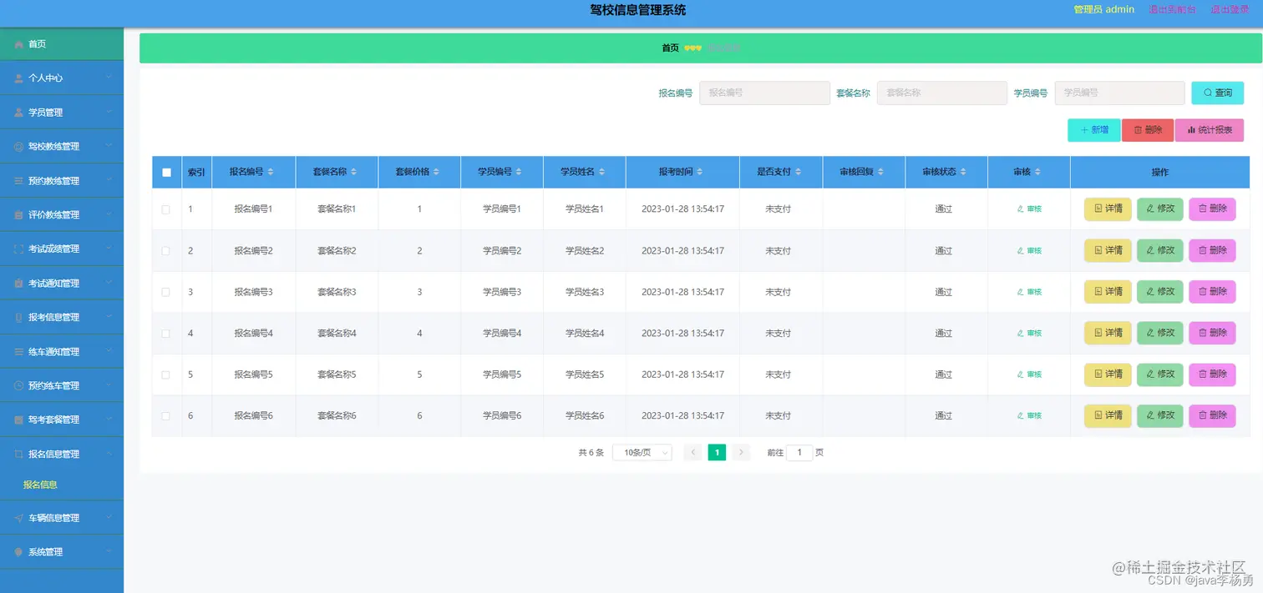Click the phone icon beside 报考信息管理
Image resolution: width=1263 pixels, height=593 pixels.
(18, 318)
